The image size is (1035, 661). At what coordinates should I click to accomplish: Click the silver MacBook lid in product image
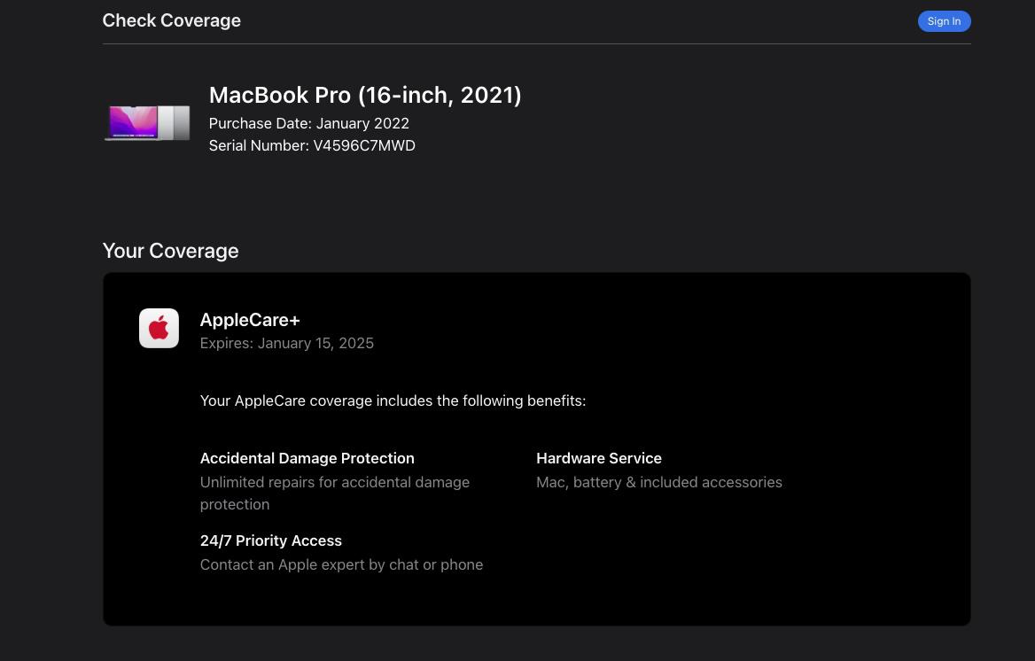pos(175,122)
